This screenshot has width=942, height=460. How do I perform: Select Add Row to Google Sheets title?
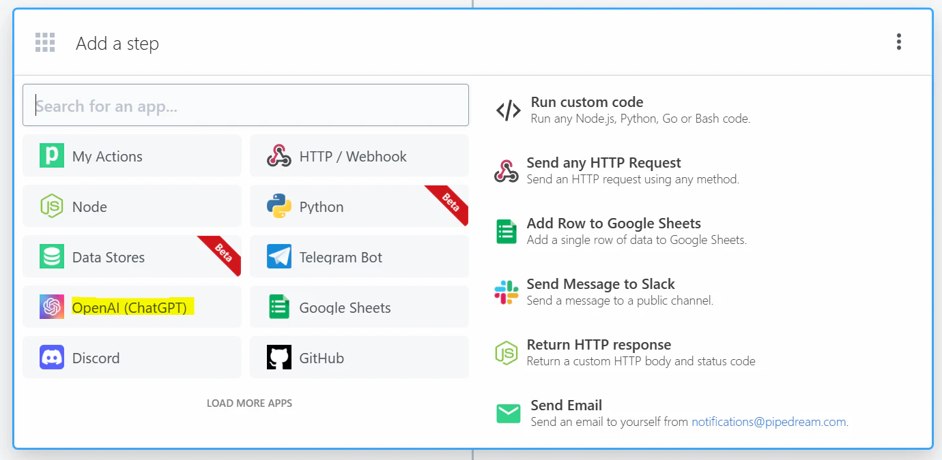pyautogui.click(x=614, y=224)
